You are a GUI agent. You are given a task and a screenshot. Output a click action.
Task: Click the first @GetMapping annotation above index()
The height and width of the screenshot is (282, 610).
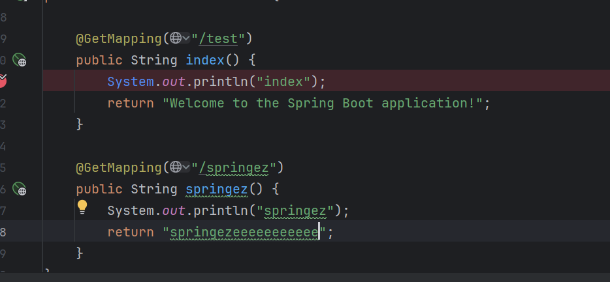119,39
